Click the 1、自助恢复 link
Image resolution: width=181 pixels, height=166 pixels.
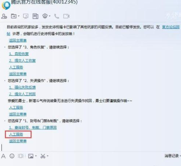pyautogui.click(x=19, y=54)
